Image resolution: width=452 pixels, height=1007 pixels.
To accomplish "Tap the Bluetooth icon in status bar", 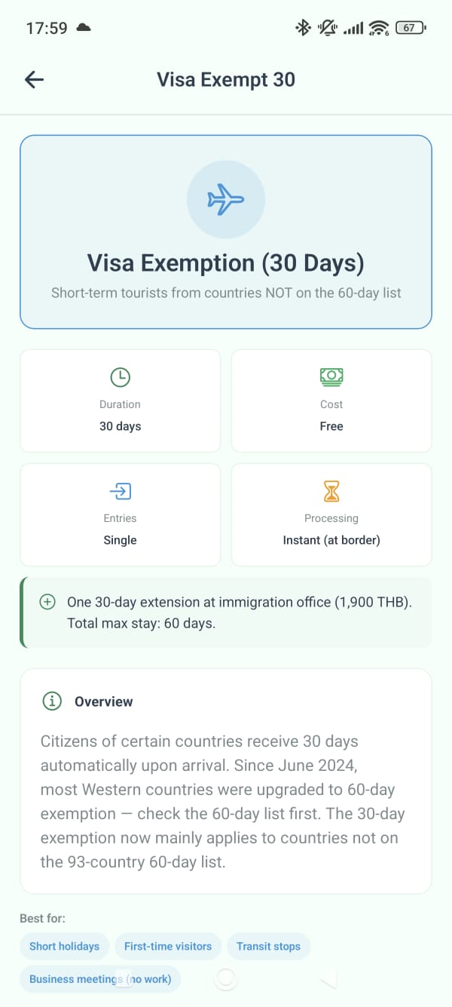I will pyautogui.click(x=303, y=28).
